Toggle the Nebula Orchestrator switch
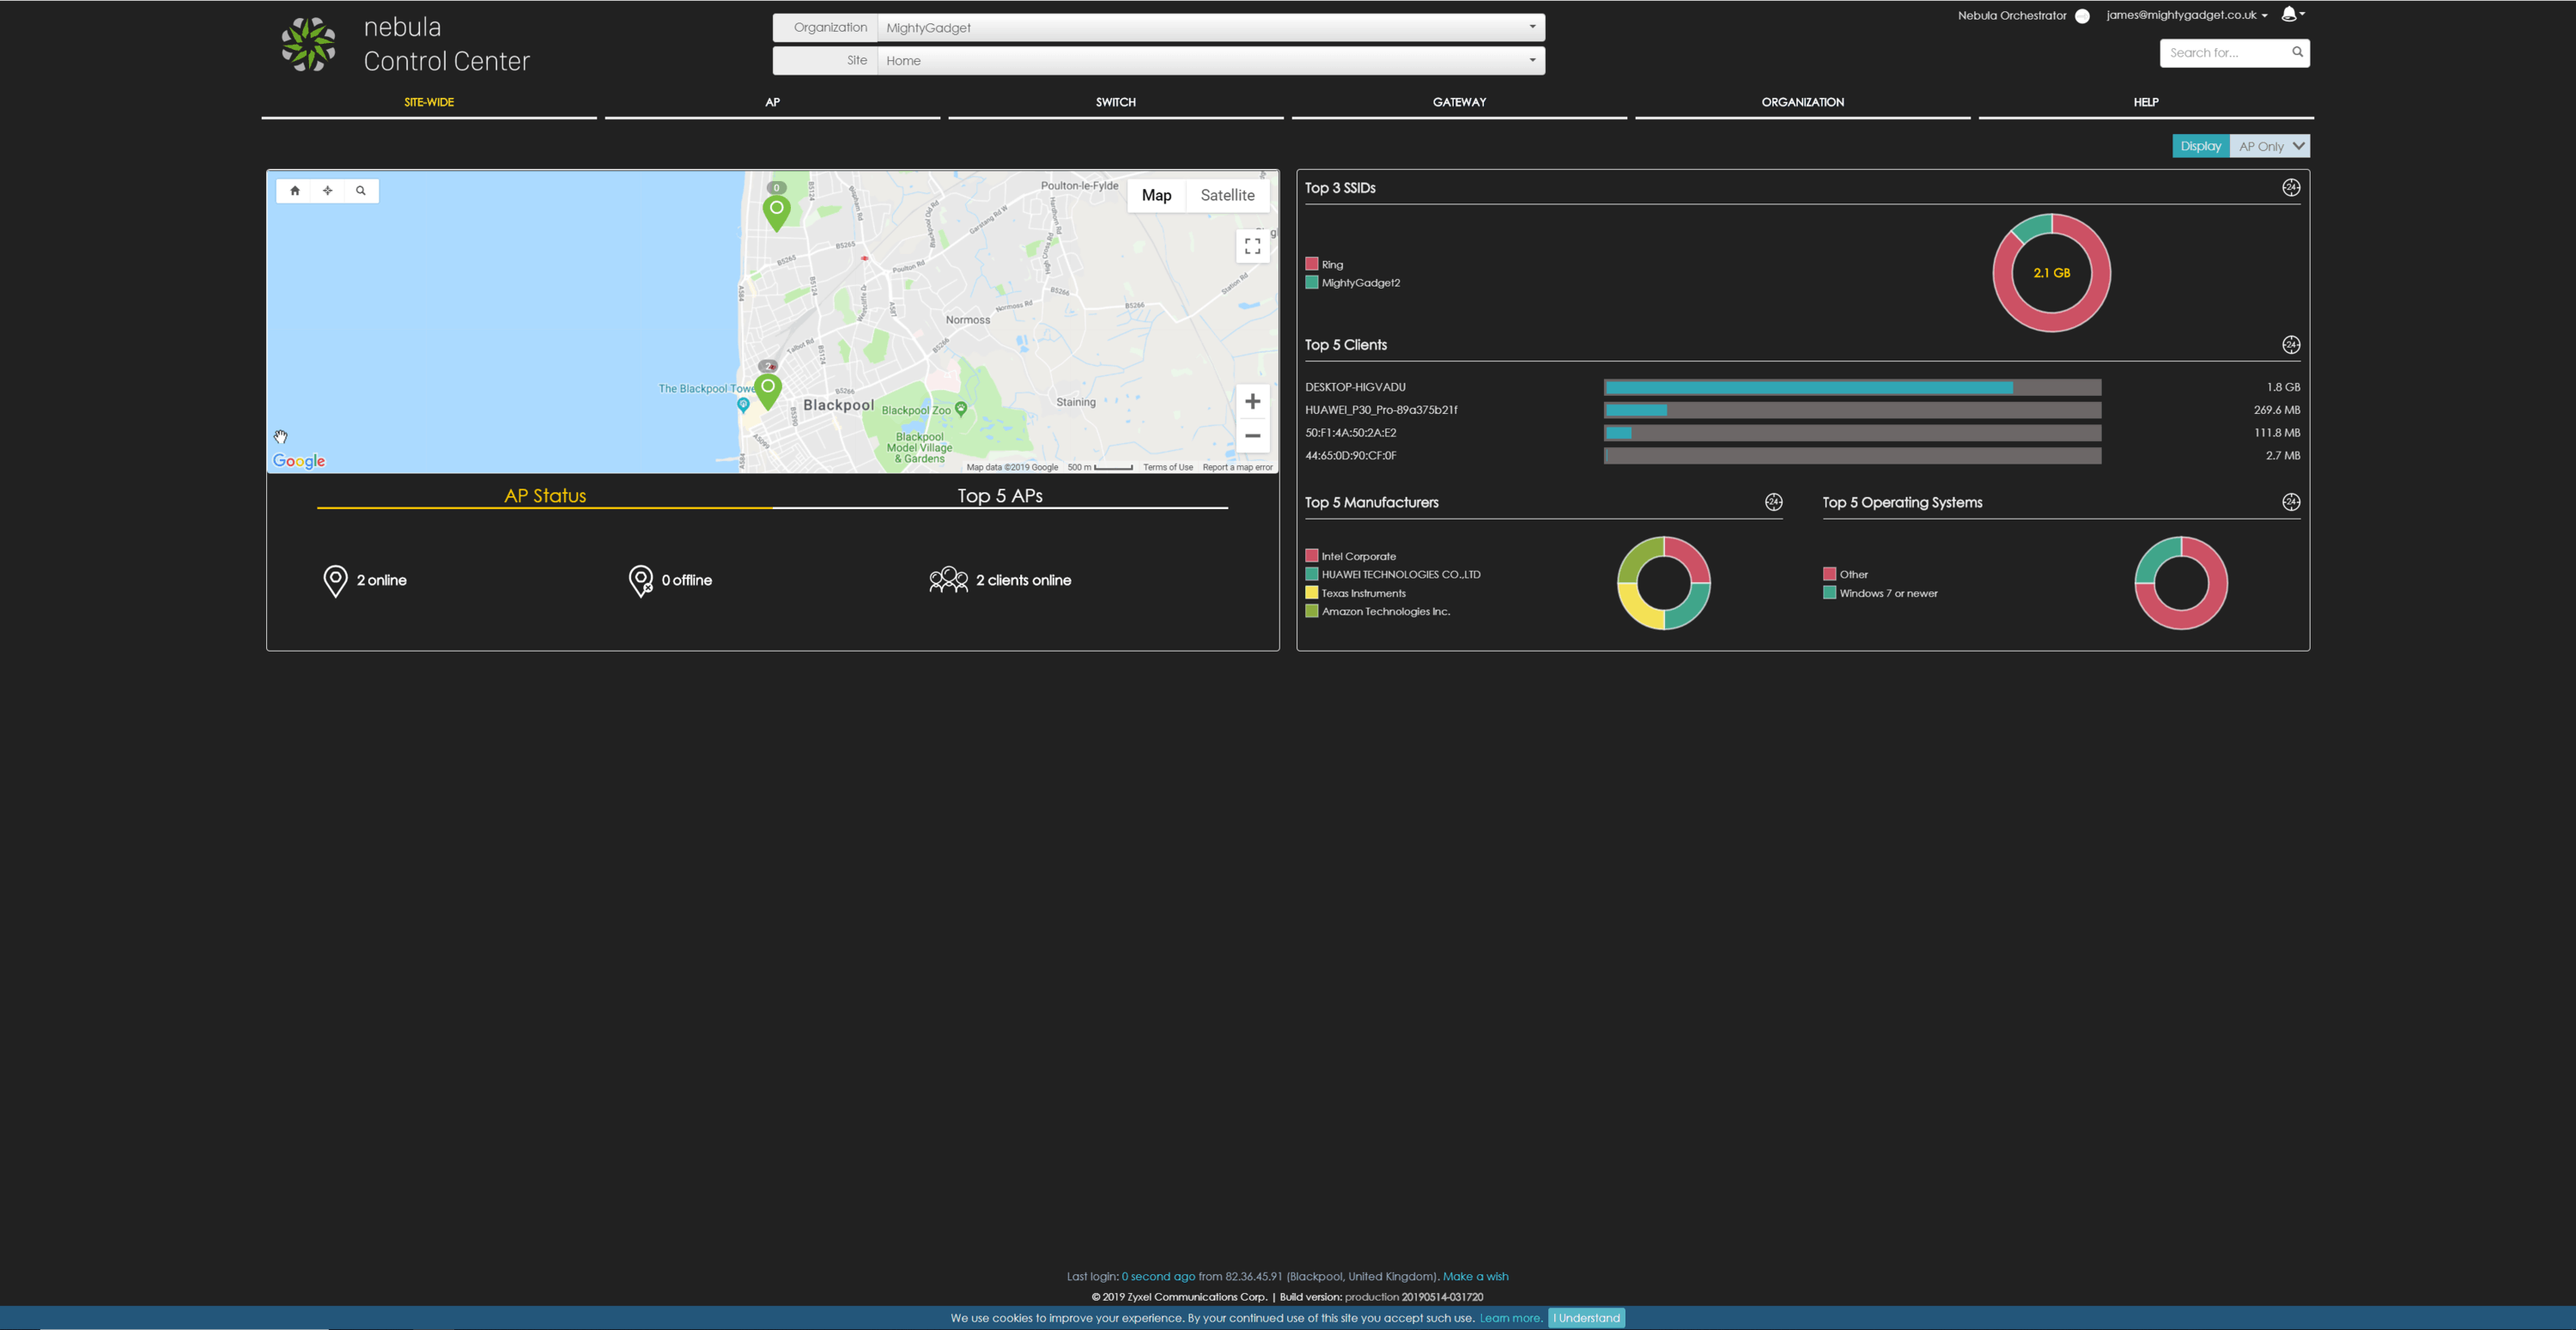Screen dimensions: 2576x1330 click(2082, 16)
